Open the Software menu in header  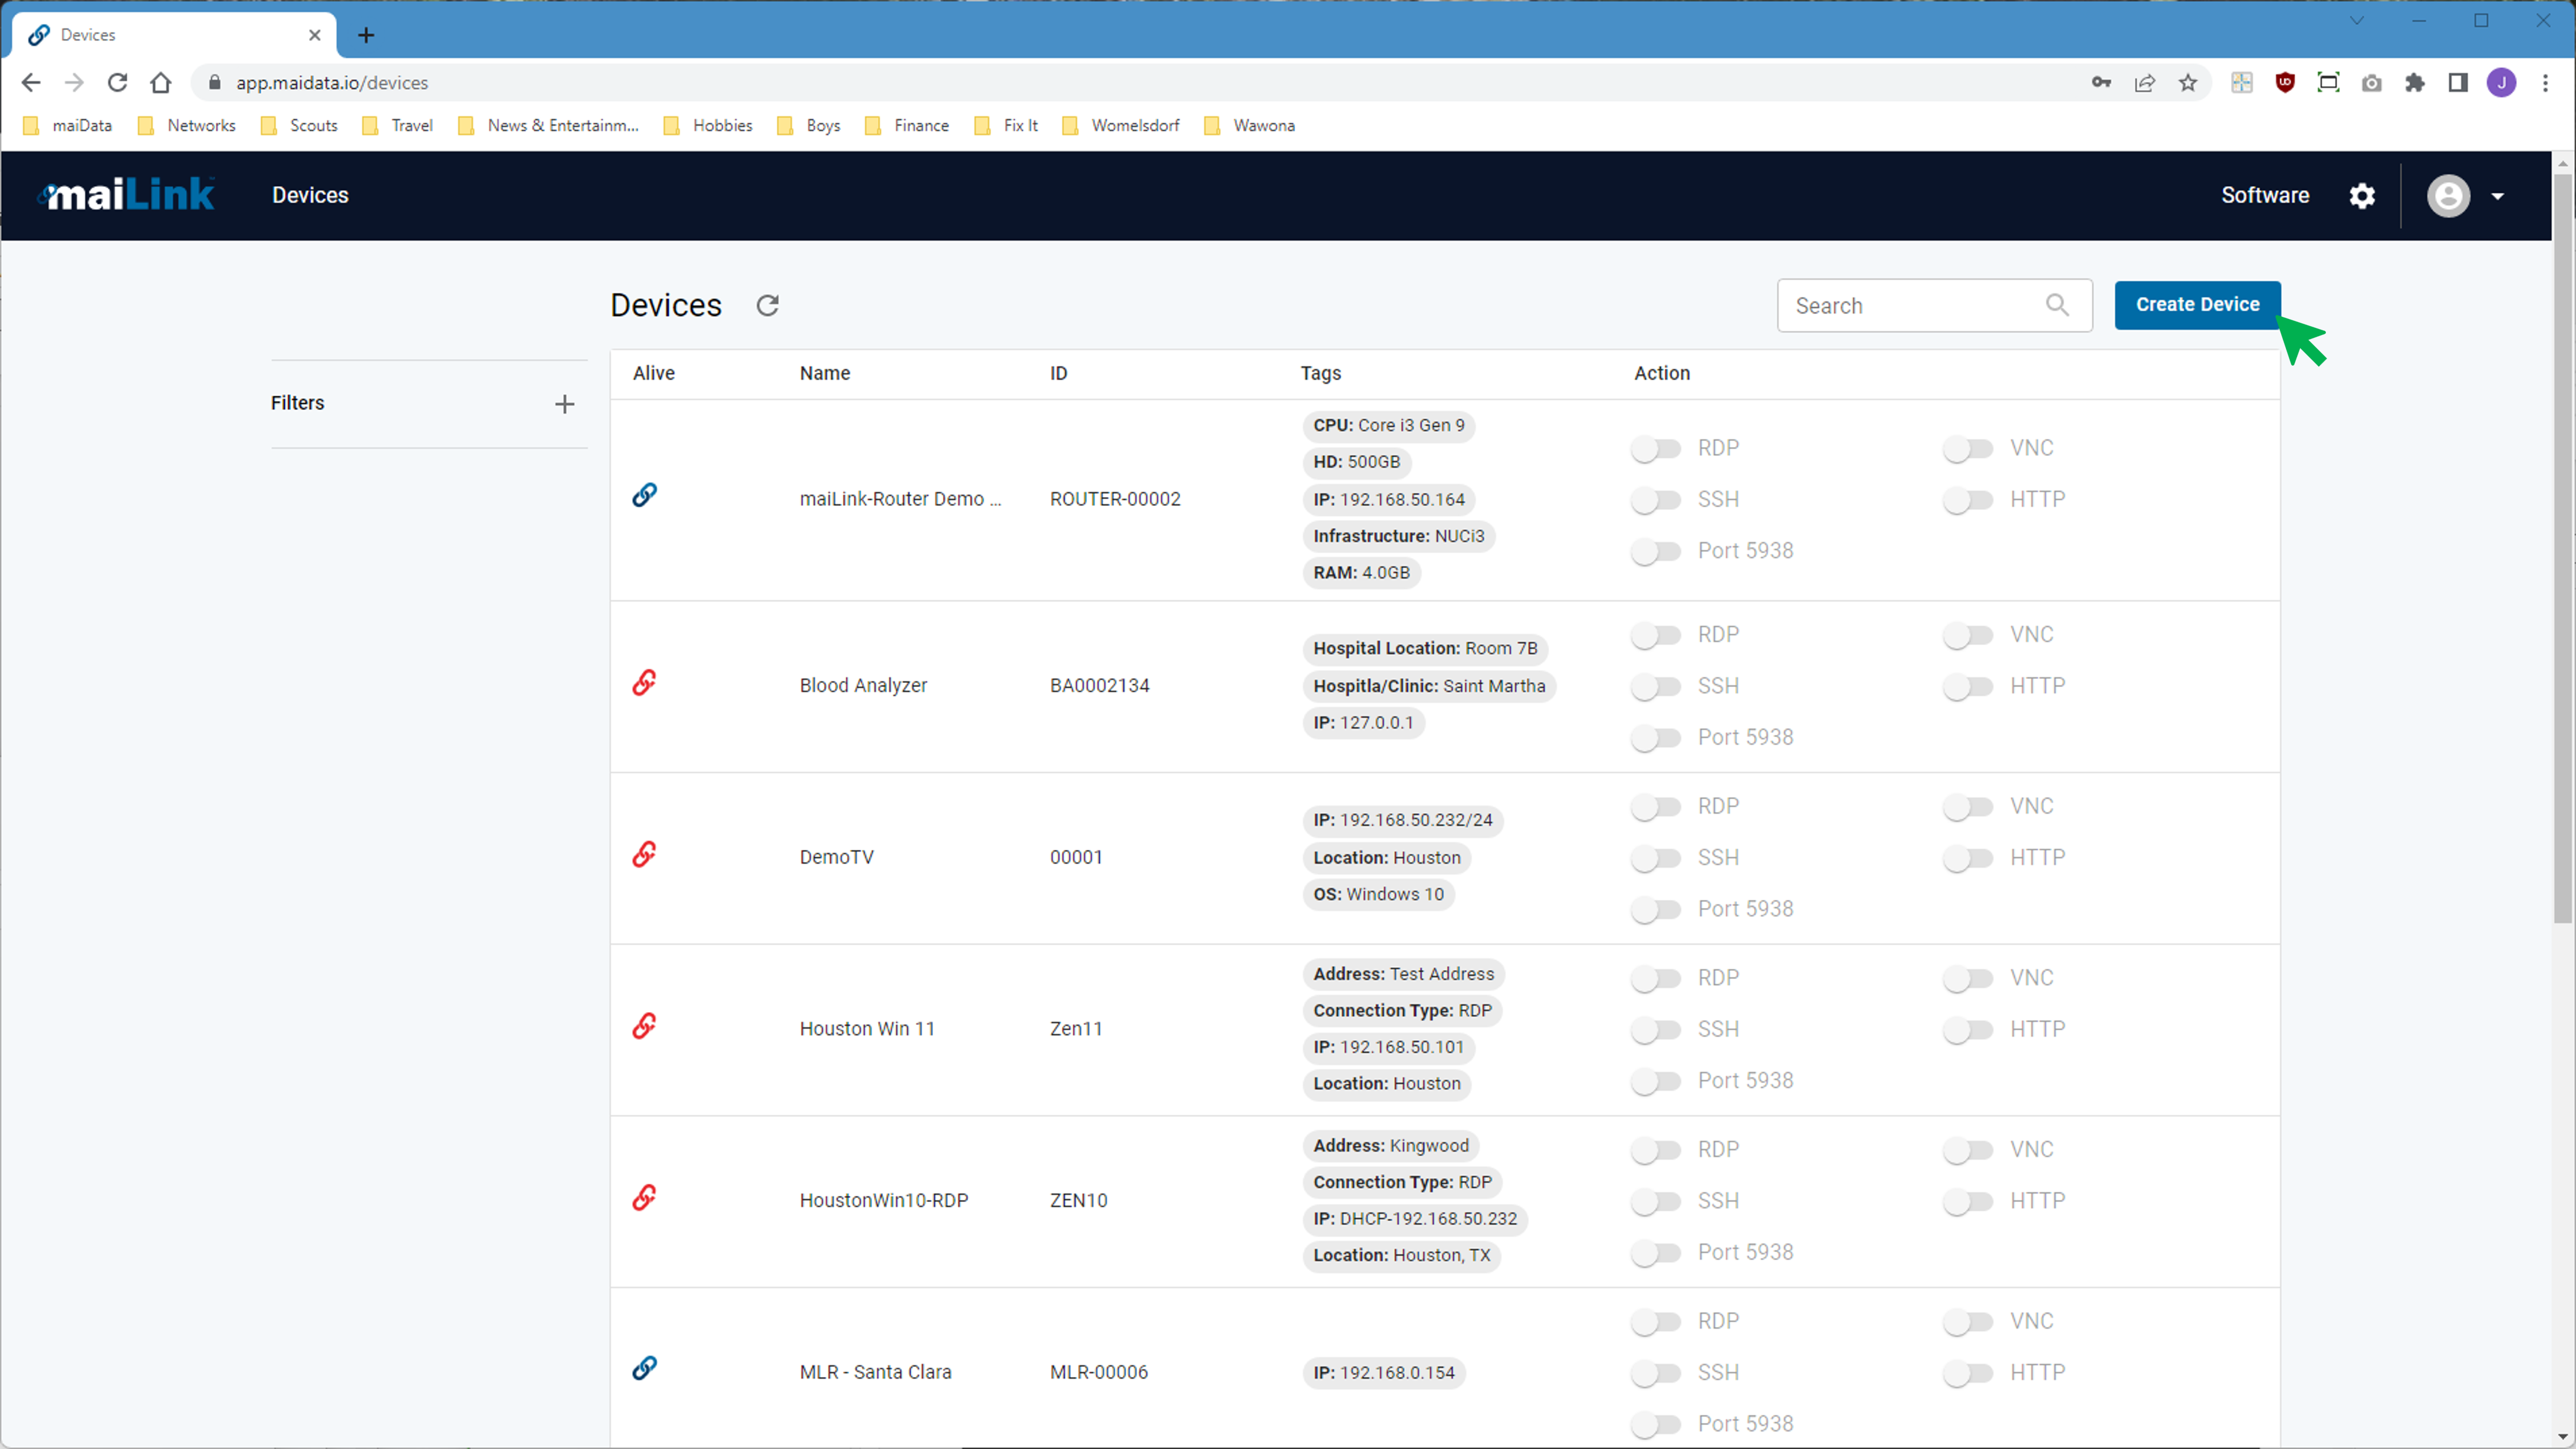(2265, 196)
